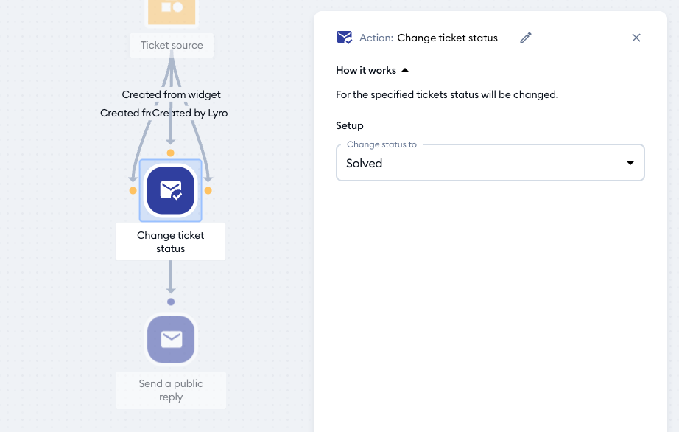The image size is (679, 432).
Task: Click the top orange connector dot
Action: tap(171, 153)
